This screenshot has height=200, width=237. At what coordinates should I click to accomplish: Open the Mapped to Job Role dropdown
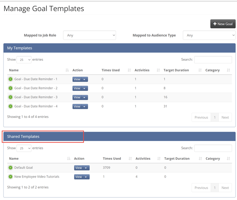90,35
